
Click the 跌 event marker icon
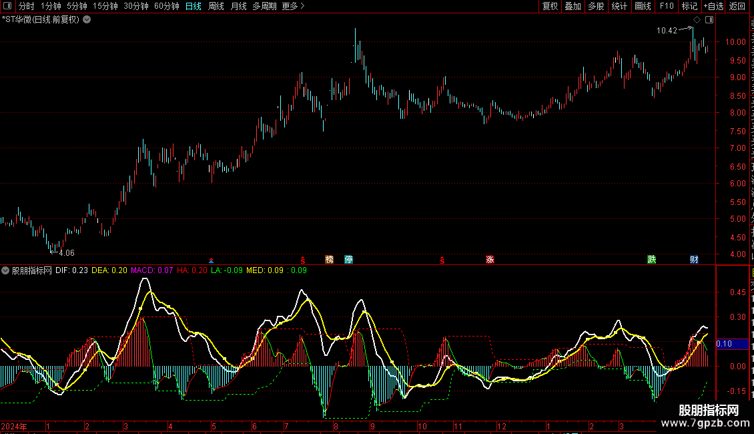click(651, 260)
